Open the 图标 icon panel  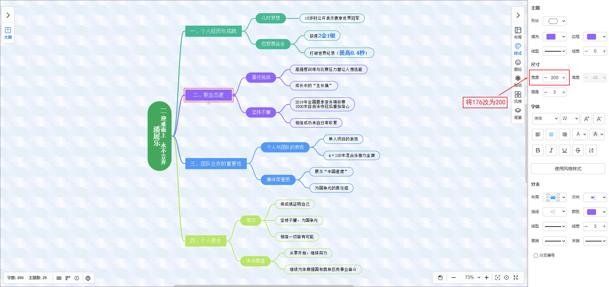tap(518, 65)
